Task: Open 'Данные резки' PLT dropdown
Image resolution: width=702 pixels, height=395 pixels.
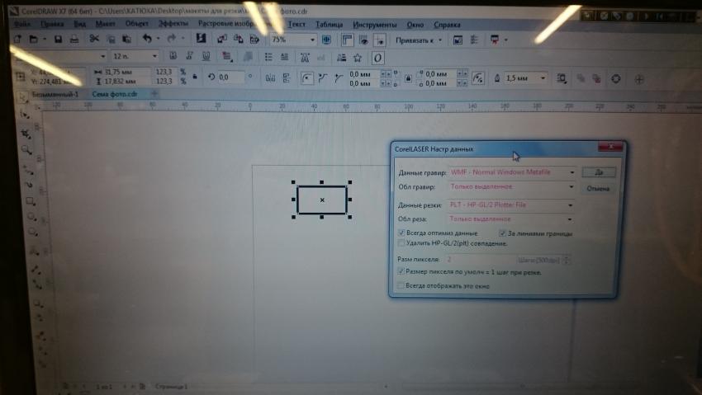Action: 570,205
